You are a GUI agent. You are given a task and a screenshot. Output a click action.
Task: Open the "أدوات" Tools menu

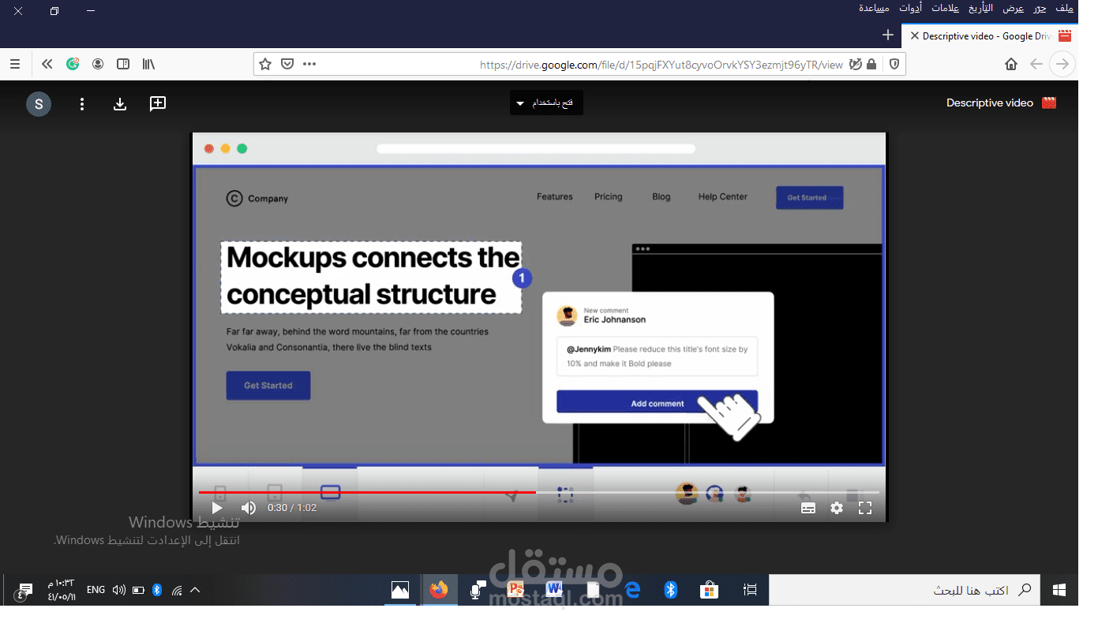click(x=910, y=9)
